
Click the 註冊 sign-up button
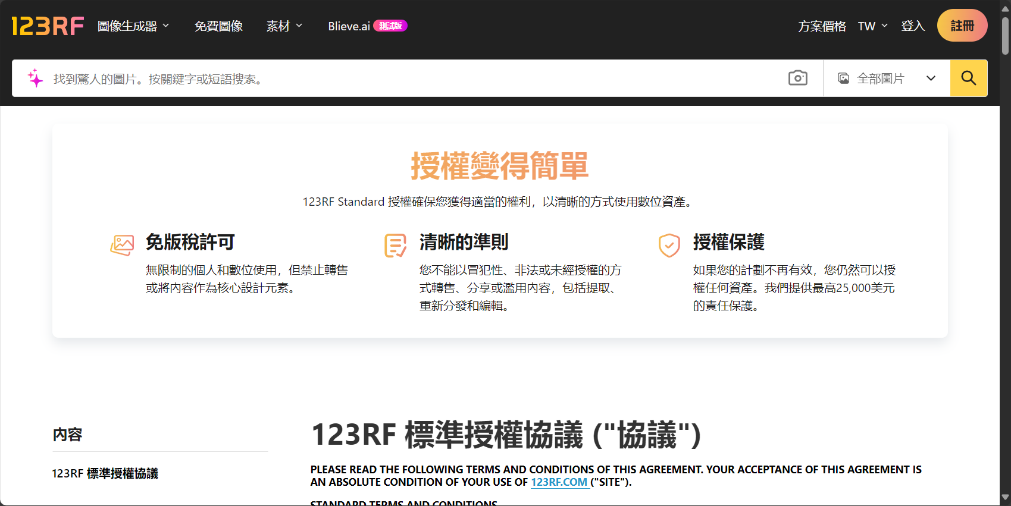(962, 26)
